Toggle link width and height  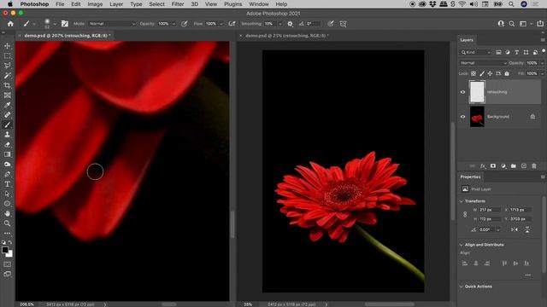coord(465,214)
